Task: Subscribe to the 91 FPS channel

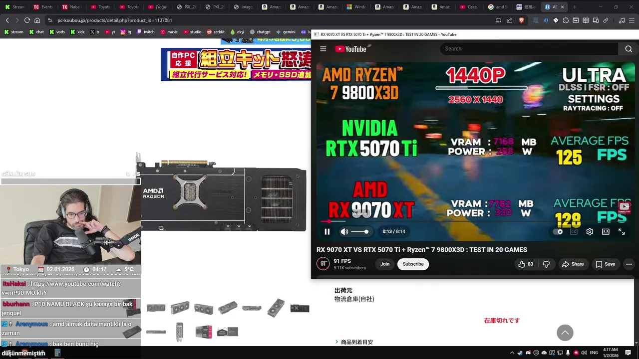Action: tap(413, 264)
